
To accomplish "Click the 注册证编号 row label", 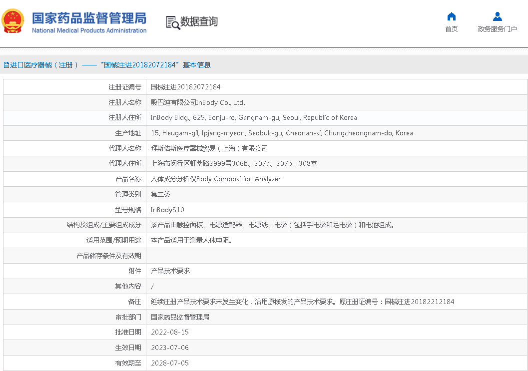I will tap(124, 87).
